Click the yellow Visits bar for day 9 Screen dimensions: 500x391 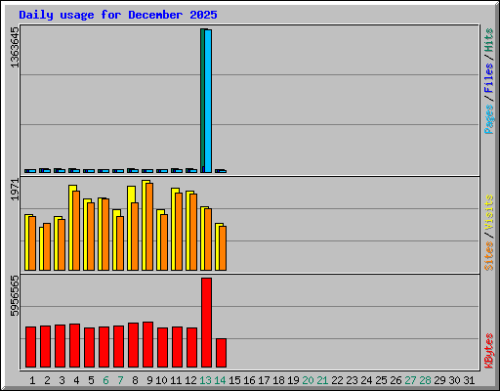coord(144,225)
